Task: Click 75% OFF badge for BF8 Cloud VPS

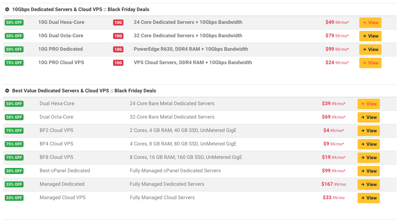Action: click(x=14, y=157)
